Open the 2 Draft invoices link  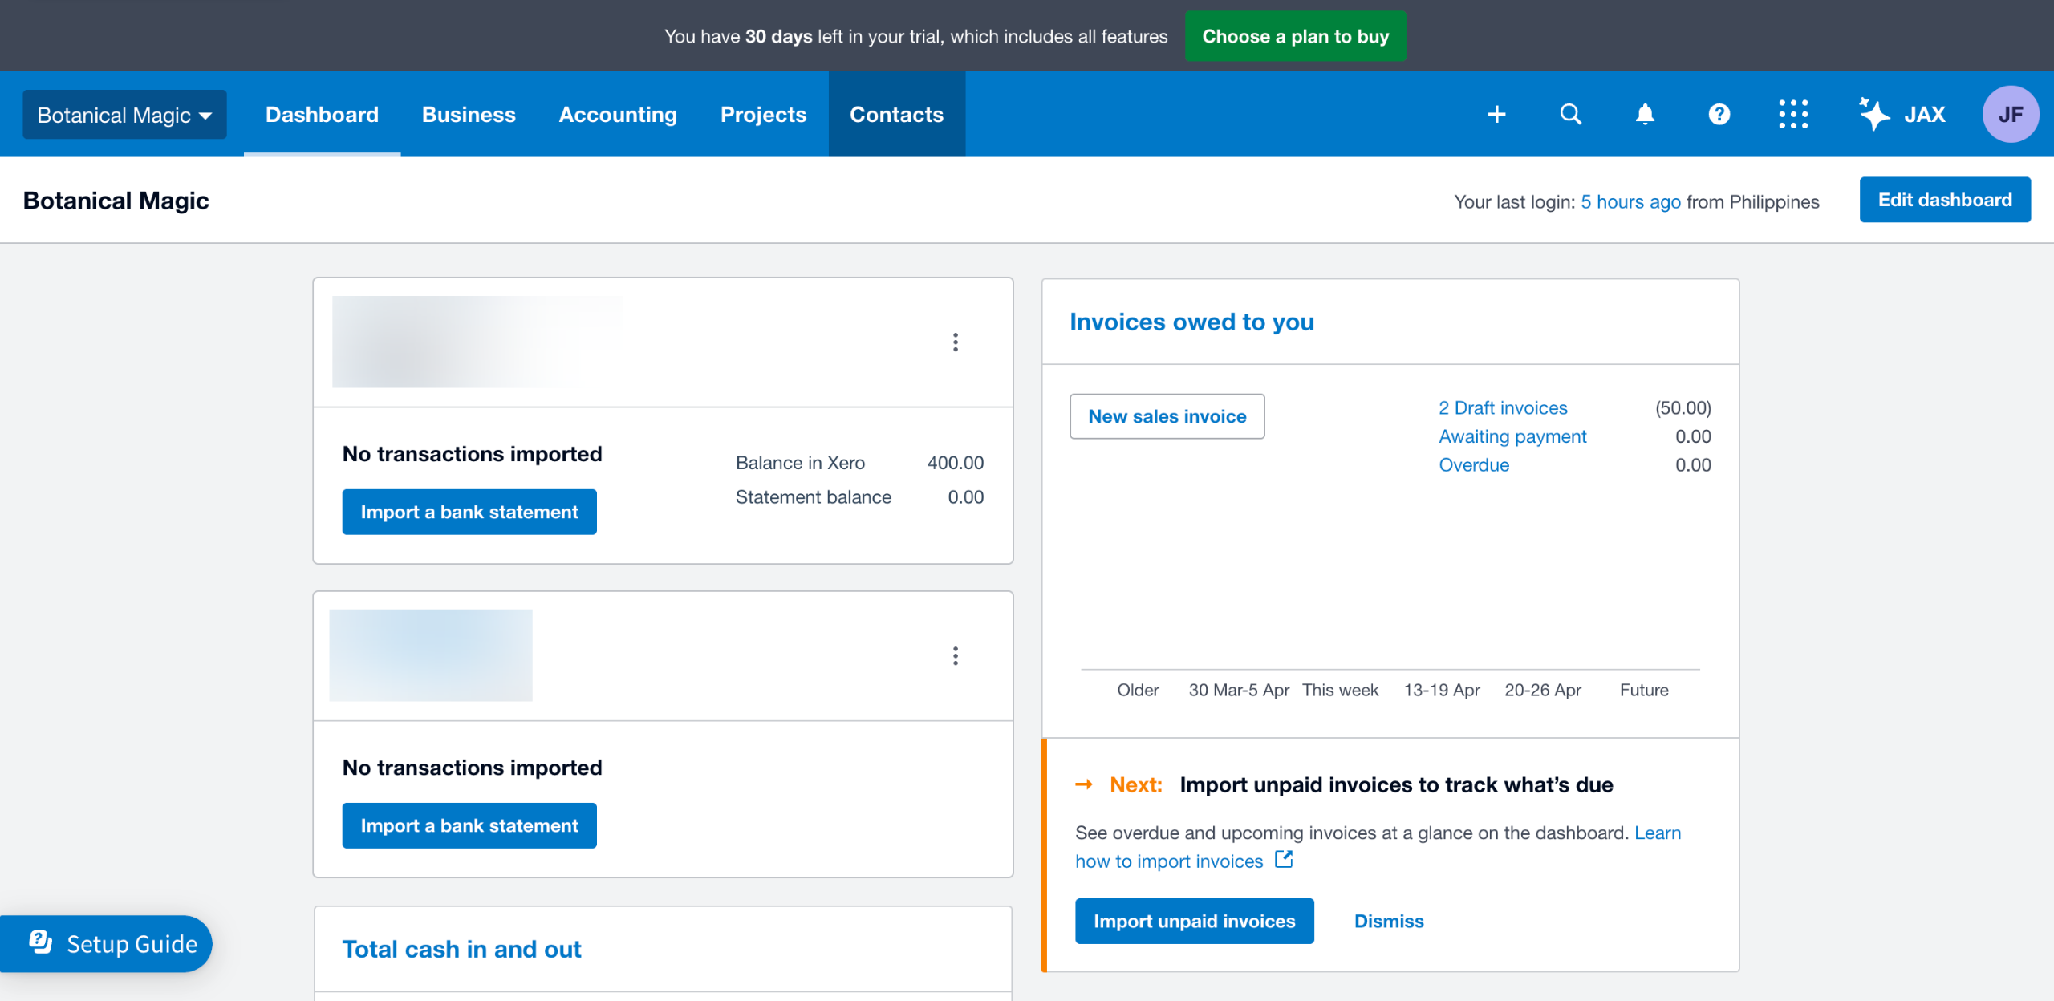(x=1502, y=407)
